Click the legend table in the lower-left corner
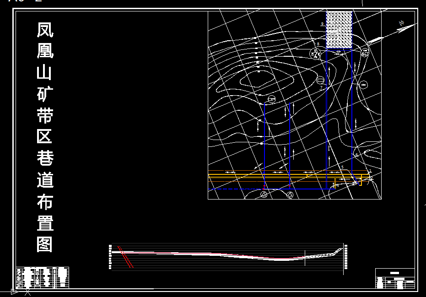The image size is (426, 297). (x=43, y=278)
